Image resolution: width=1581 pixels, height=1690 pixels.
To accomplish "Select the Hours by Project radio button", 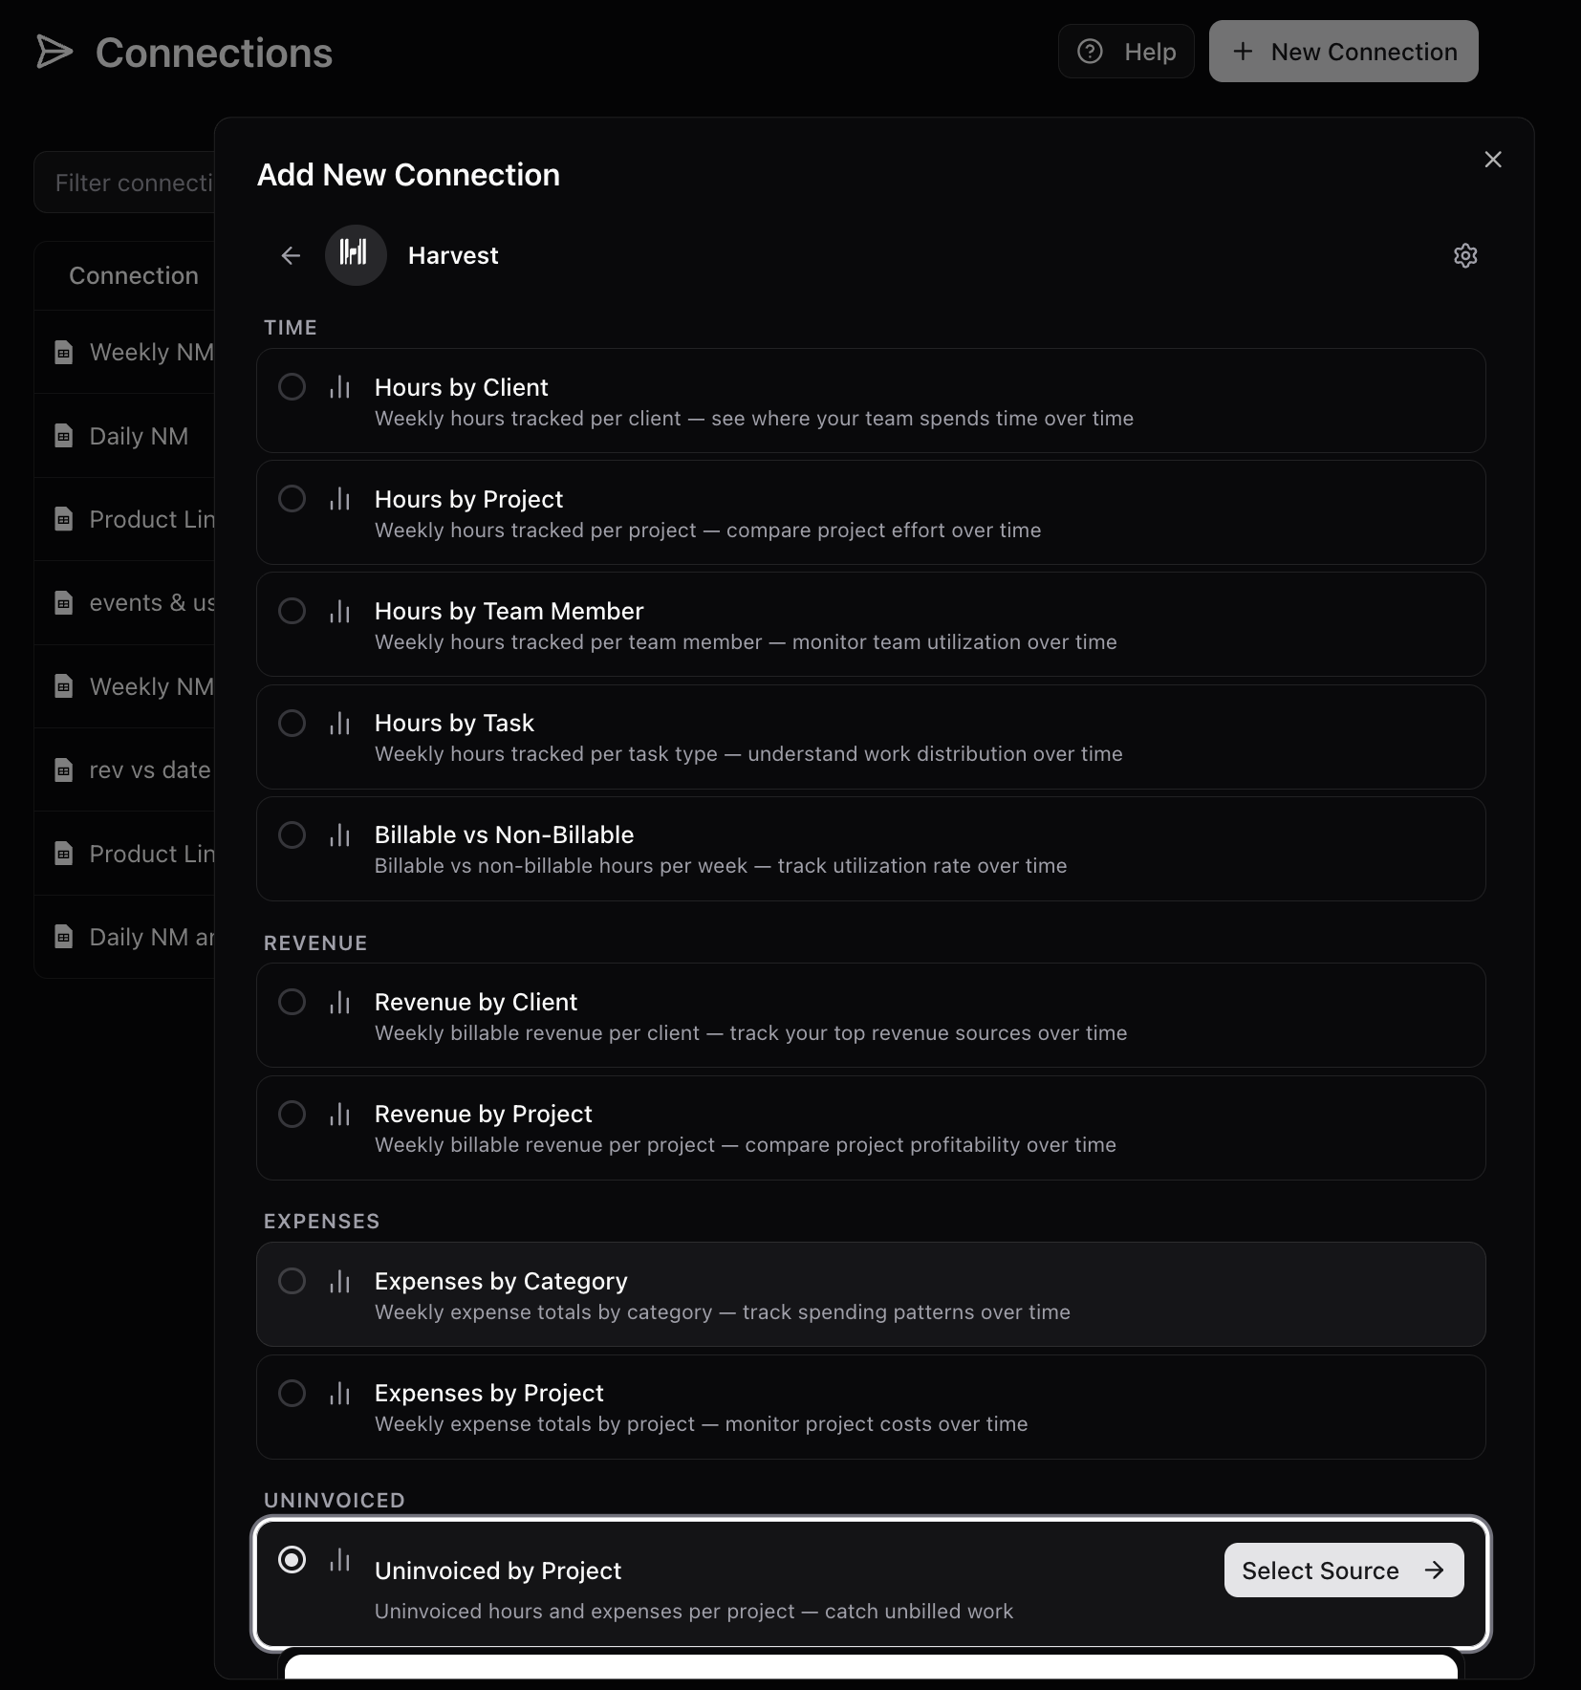I will 292,499.
